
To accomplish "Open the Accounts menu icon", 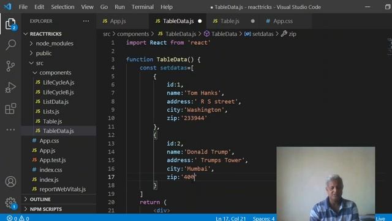I will 10,182.
